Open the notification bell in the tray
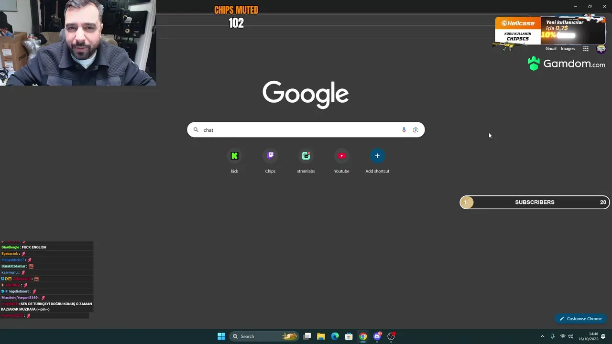 pyautogui.click(x=603, y=336)
